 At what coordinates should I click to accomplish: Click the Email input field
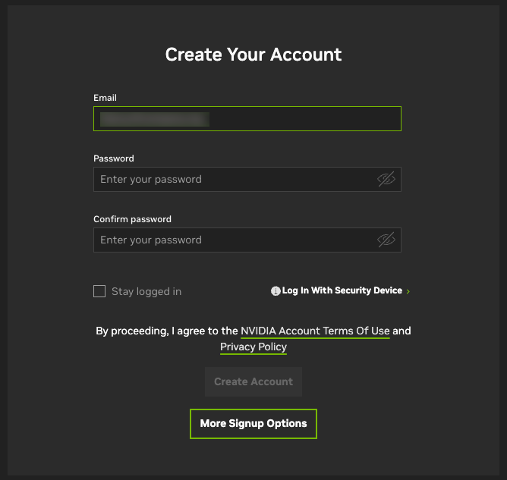[247, 118]
